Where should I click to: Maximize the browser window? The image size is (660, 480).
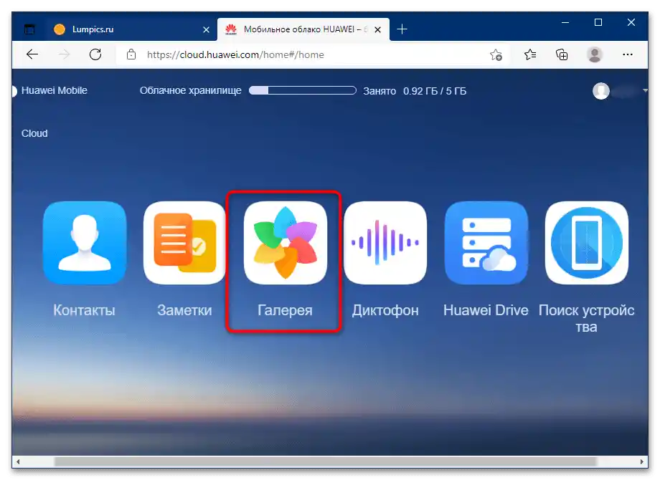pos(598,22)
